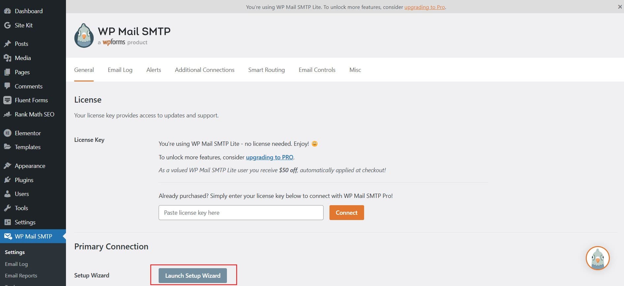The image size is (624, 286).
Task: Open the floating pigeon help mascot
Action: pyautogui.click(x=598, y=258)
